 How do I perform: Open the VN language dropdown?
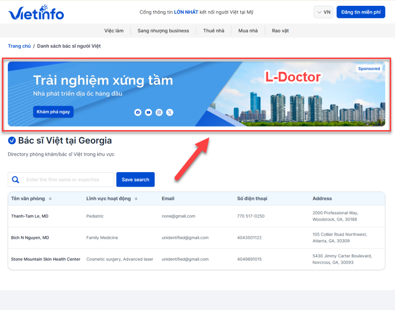coord(323,12)
